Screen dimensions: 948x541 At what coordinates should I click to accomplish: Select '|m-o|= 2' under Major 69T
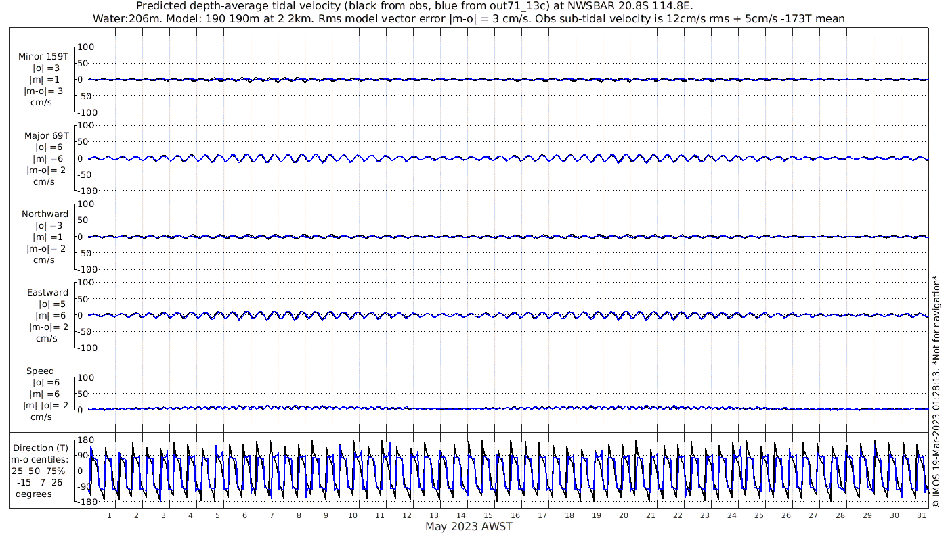tap(47, 170)
